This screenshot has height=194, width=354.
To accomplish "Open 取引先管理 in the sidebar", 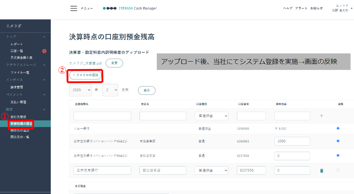I will pos(18,117).
